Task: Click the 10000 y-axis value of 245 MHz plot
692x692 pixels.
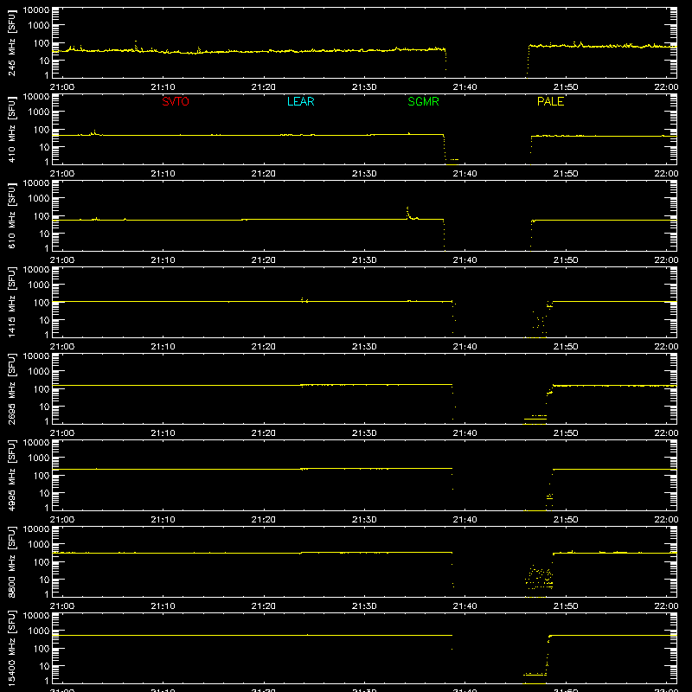Action: point(36,10)
